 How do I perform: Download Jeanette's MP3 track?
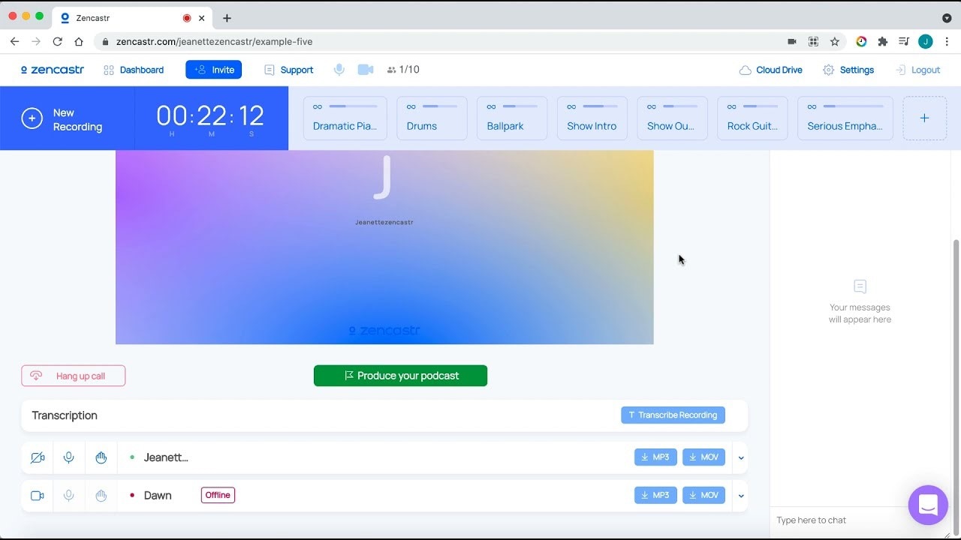(x=655, y=457)
